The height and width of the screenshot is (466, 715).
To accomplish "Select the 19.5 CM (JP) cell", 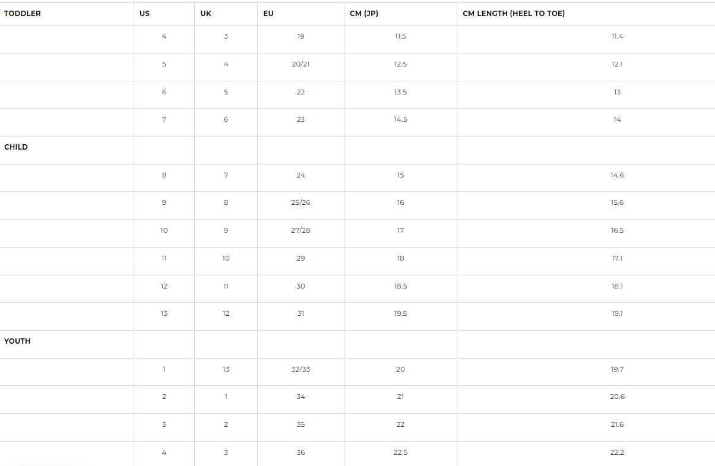I will tap(400, 313).
